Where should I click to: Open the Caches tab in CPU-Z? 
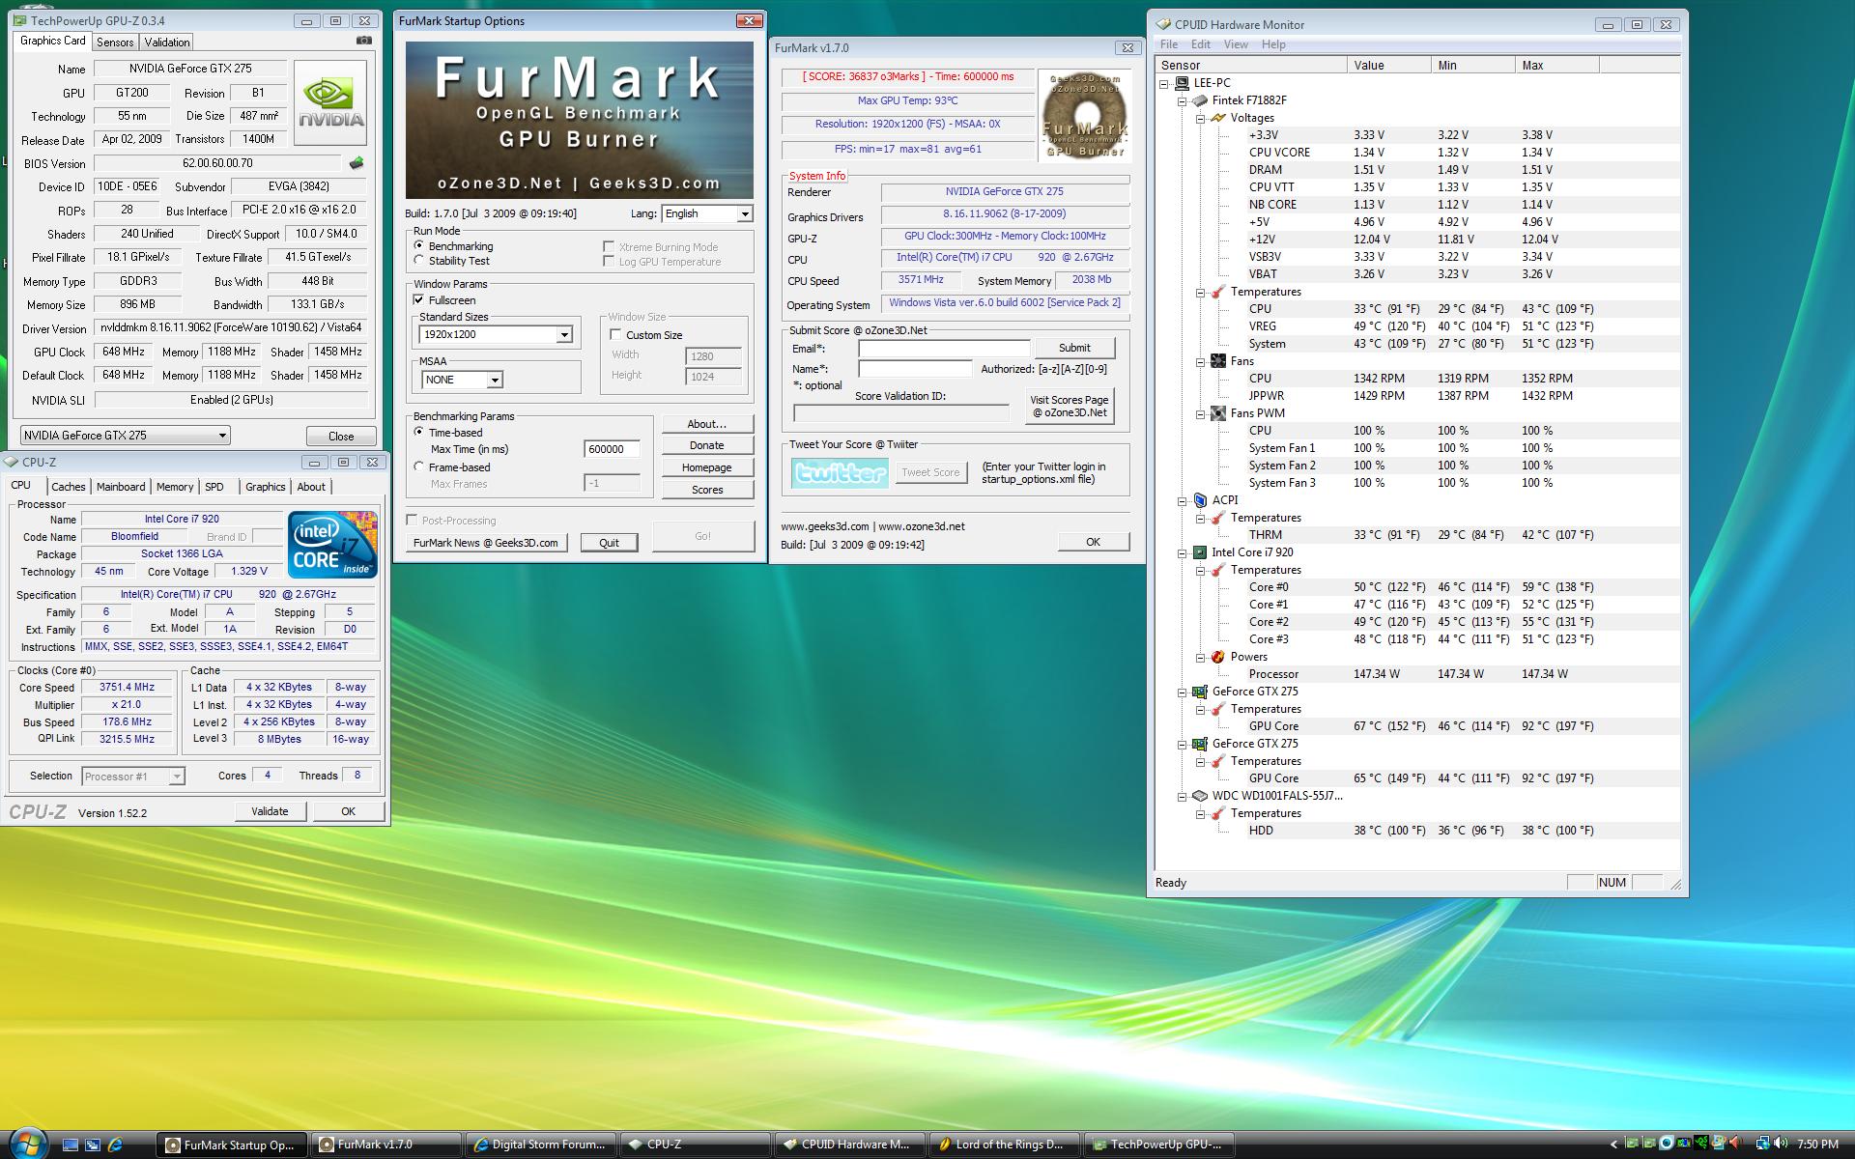pos(69,487)
